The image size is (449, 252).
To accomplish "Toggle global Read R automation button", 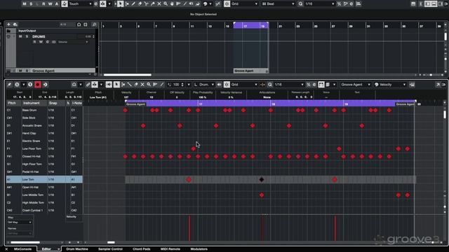I will coord(43,3).
